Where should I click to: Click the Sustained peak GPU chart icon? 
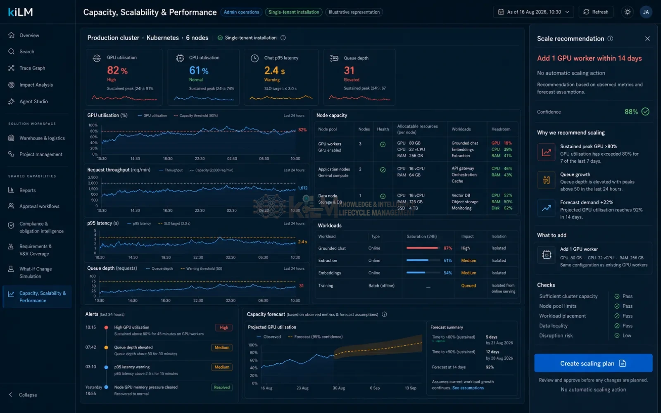click(546, 152)
